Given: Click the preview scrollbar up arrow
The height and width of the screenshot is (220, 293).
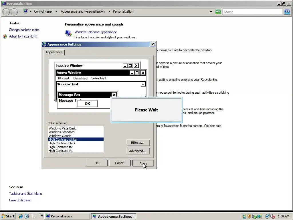Looking at the screenshot, I should pyautogui.click(x=143, y=84).
